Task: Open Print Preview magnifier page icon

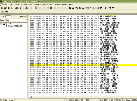Action: tap(20, 8)
